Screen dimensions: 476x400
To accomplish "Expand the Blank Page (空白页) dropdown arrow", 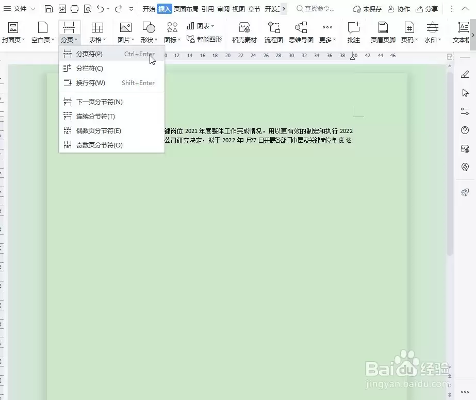I will click(x=53, y=40).
